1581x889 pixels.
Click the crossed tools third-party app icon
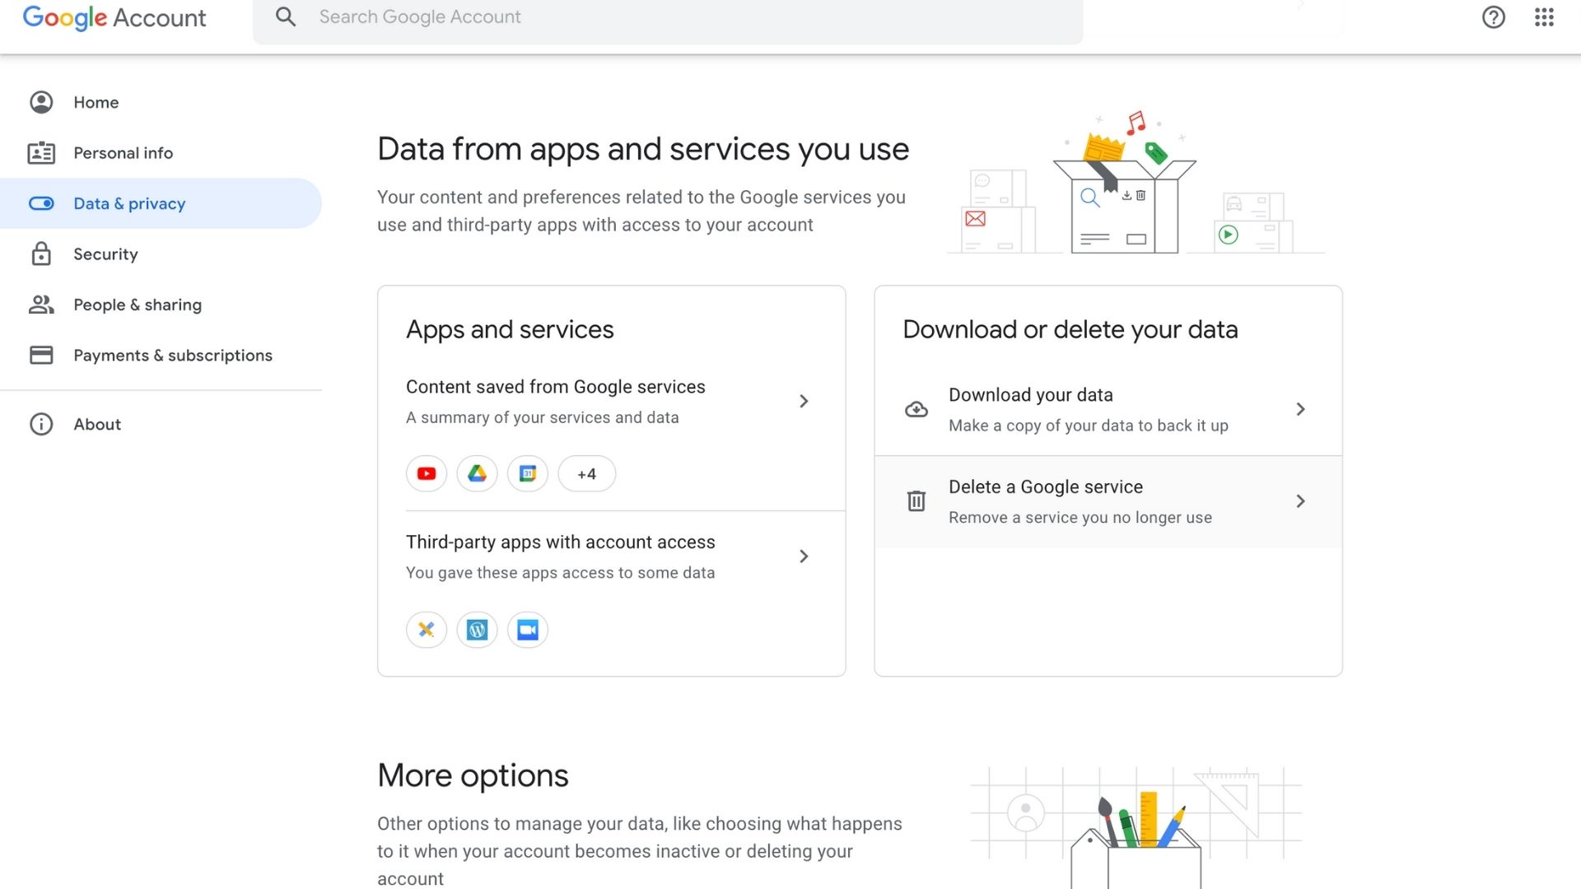[x=427, y=630]
